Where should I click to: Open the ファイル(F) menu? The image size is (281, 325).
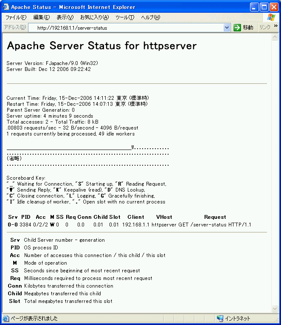pyautogui.click(x=16, y=17)
